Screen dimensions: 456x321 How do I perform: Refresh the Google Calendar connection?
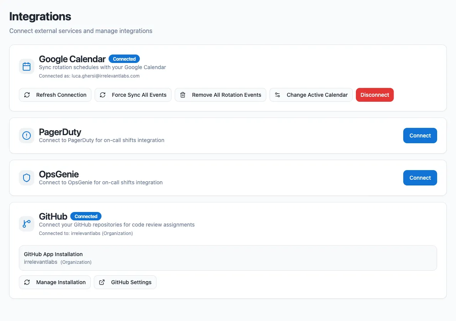click(55, 95)
